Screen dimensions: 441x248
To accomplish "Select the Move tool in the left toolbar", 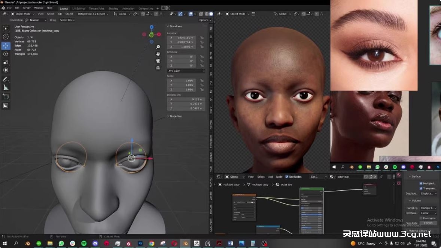I will click(x=6, y=46).
